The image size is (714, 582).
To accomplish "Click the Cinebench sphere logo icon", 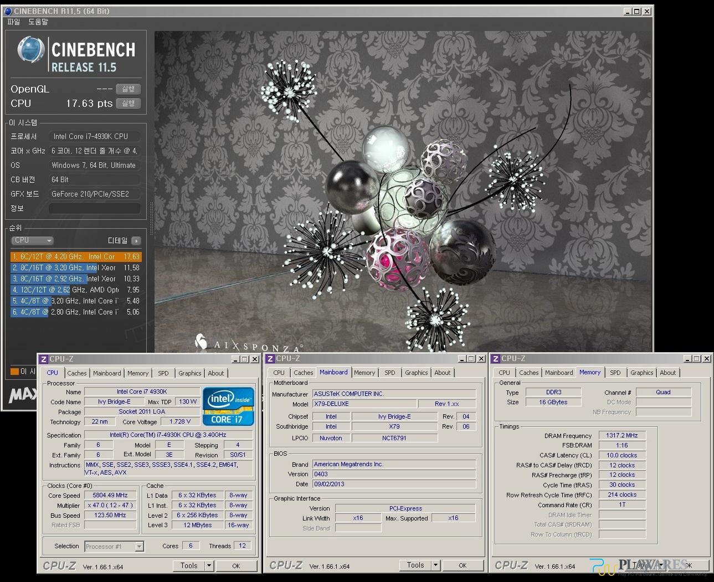I will pyautogui.click(x=31, y=50).
